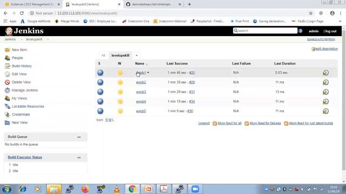Click the Atom feed for latest builds icon
346x194 pixels.
[286, 123]
